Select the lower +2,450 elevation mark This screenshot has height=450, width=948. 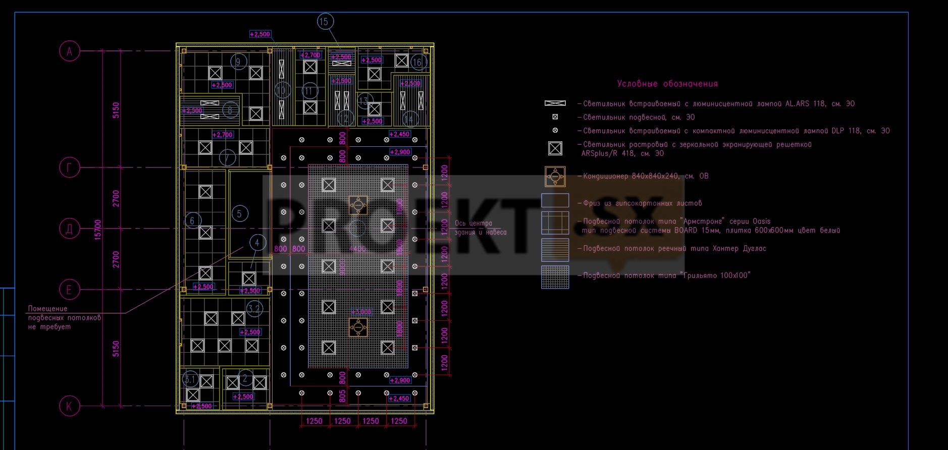point(399,399)
